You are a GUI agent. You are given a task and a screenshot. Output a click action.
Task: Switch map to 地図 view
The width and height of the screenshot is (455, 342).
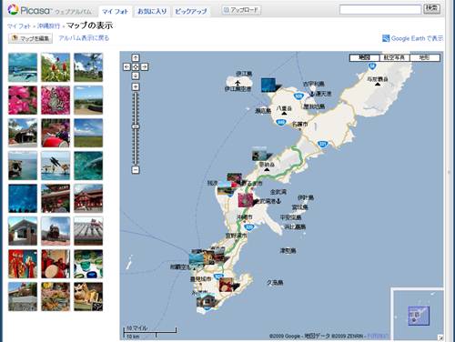click(364, 57)
